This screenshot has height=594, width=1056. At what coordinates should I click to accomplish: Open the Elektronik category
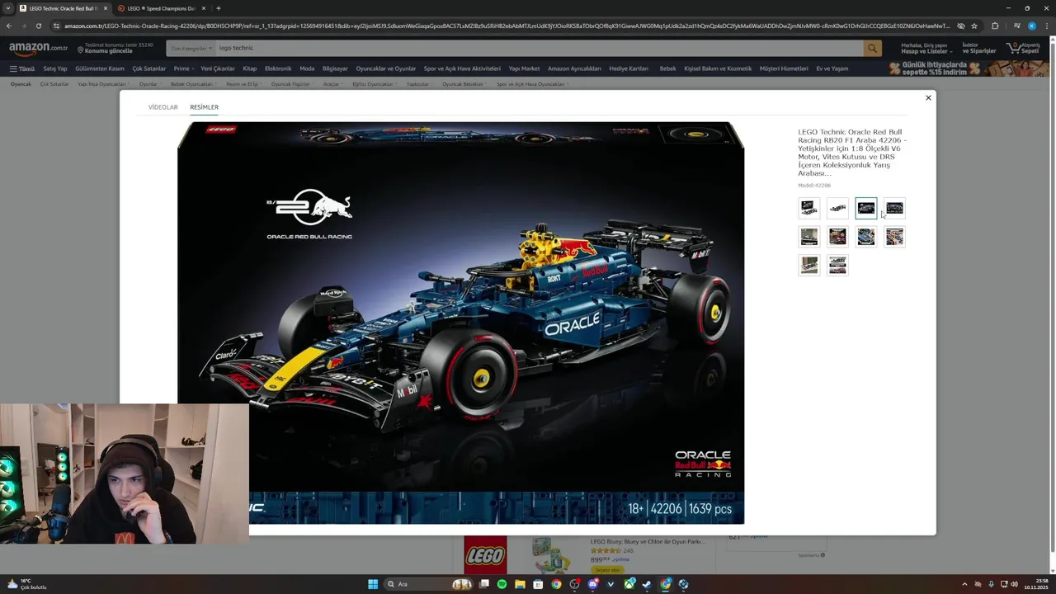click(278, 68)
